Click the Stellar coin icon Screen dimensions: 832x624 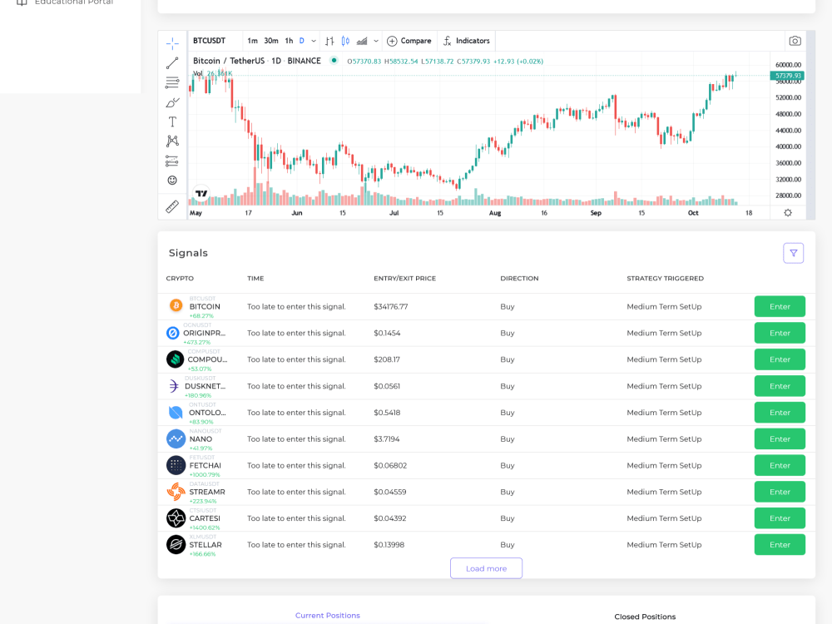tap(176, 544)
